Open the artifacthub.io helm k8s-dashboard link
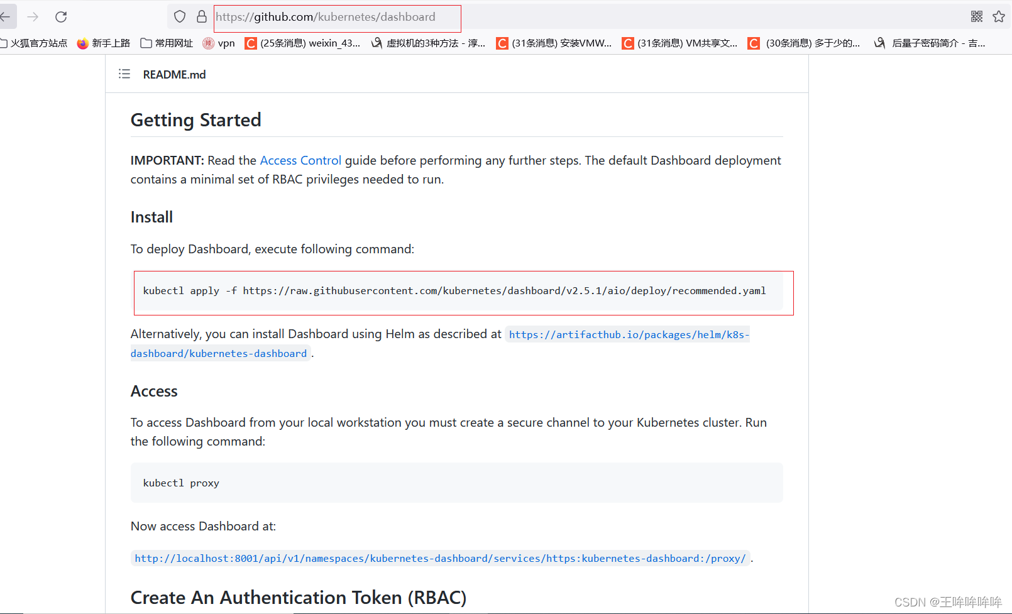 (440, 344)
